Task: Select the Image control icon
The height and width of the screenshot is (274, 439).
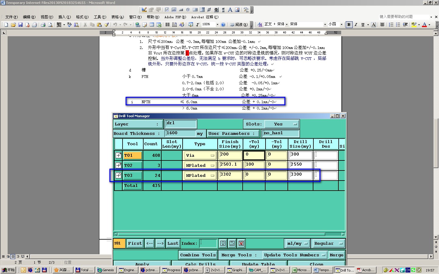Action: point(237,10)
